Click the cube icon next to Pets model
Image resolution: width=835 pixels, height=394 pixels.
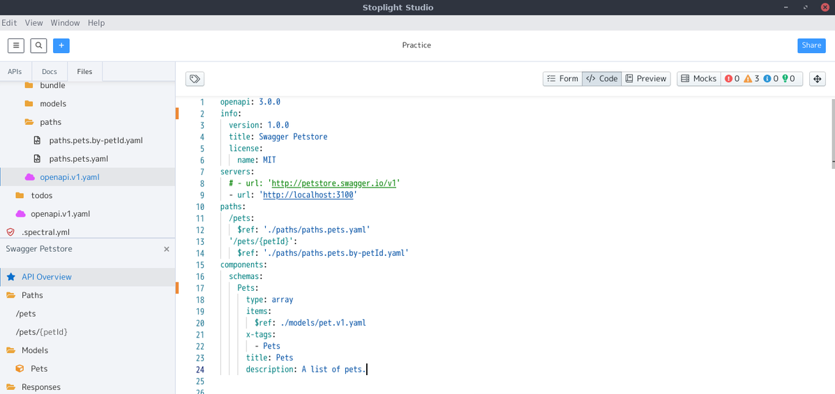pyautogui.click(x=19, y=368)
